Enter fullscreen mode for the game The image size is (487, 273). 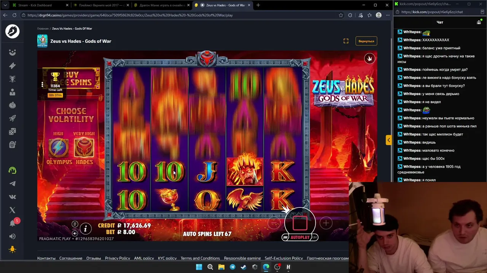[x=346, y=41]
